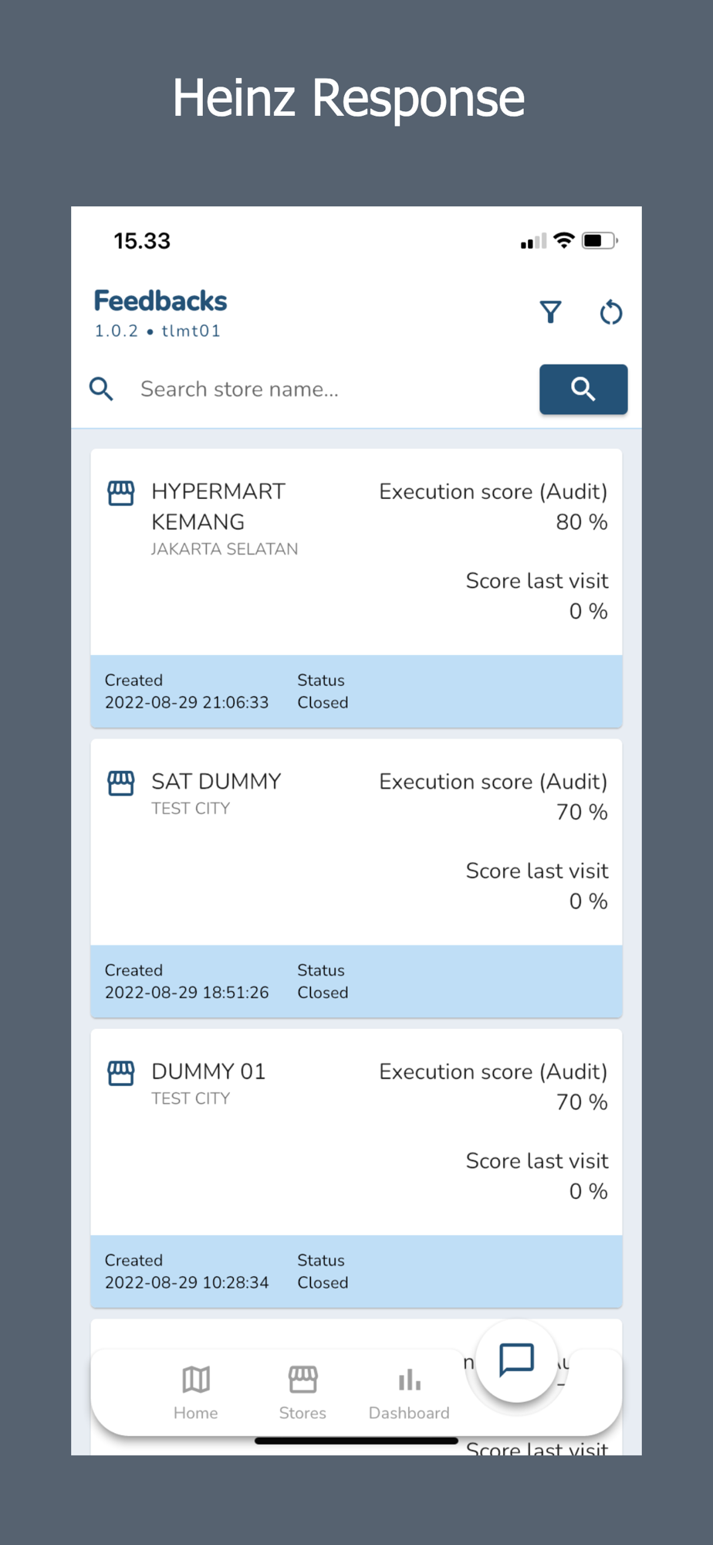Tap the refresh circular arrow icon
This screenshot has height=1545, width=713.
click(x=610, y=312)
